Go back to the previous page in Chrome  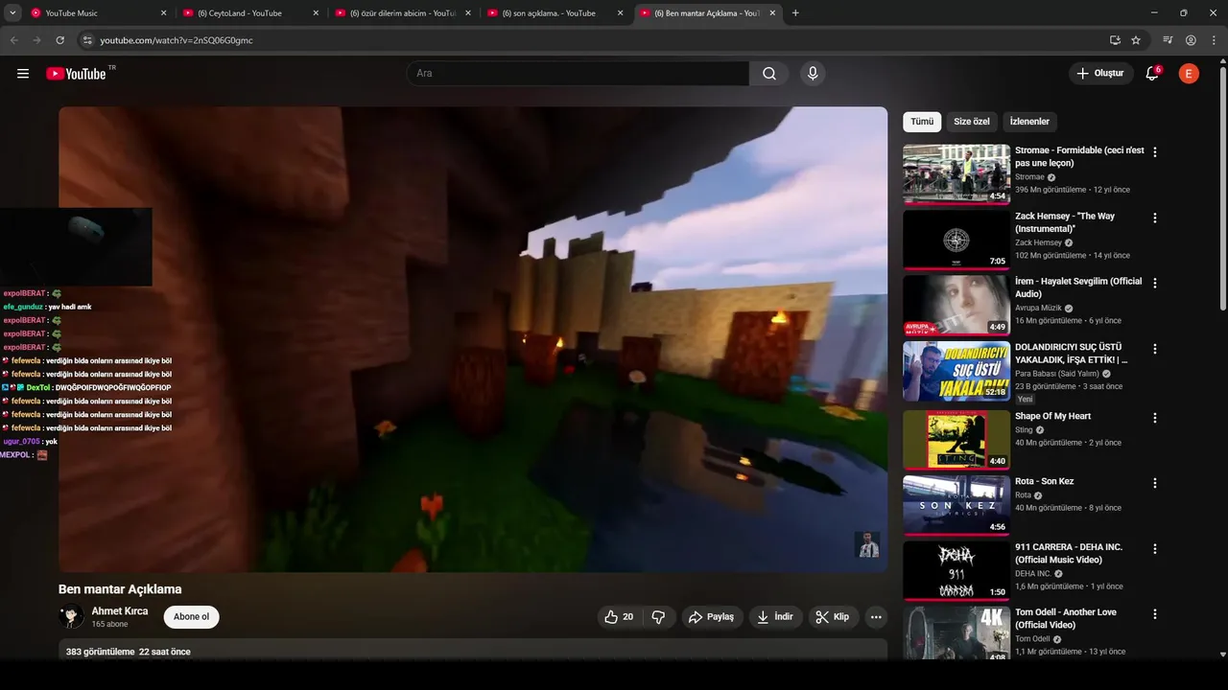[x=13, y=40]
